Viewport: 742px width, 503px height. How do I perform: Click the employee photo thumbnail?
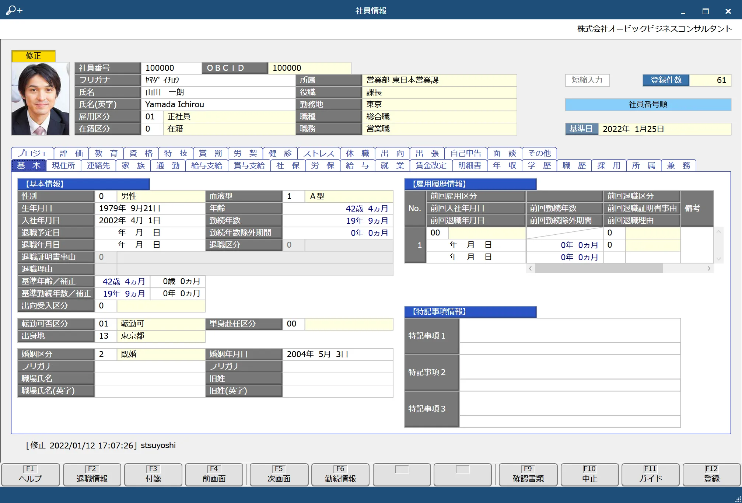(40, 98)
